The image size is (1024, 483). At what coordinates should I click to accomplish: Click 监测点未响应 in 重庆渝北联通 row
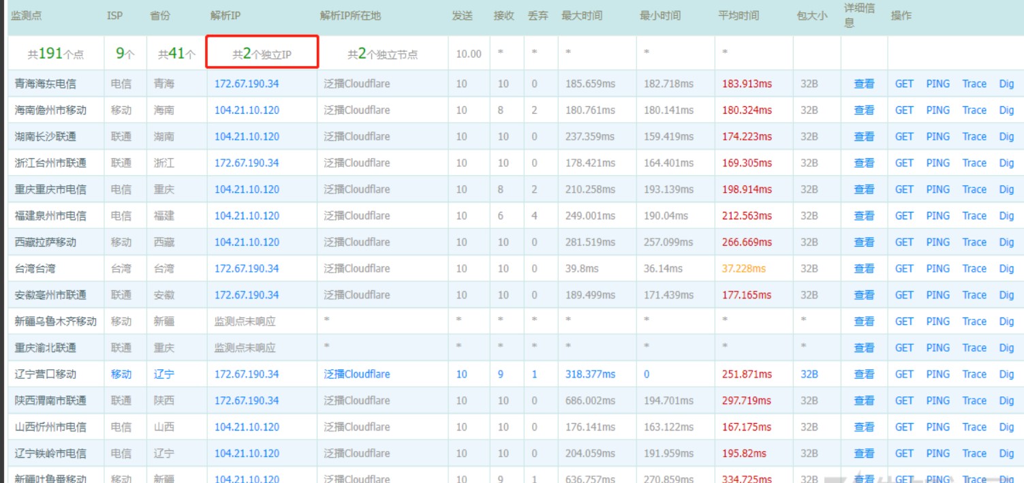(x=245, y=347)
